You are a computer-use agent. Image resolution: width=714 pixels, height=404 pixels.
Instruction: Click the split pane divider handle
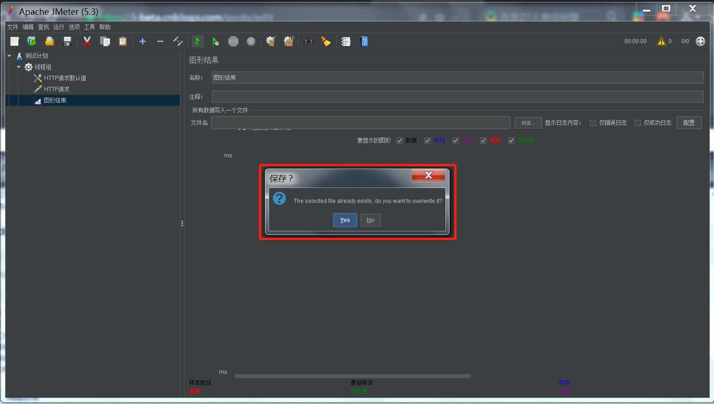coord(182,224)
